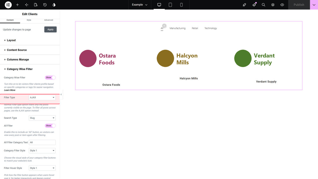Select the Technology filter in preview
Image resolution: width=318 pixels, height=179 pixels.
211,28
